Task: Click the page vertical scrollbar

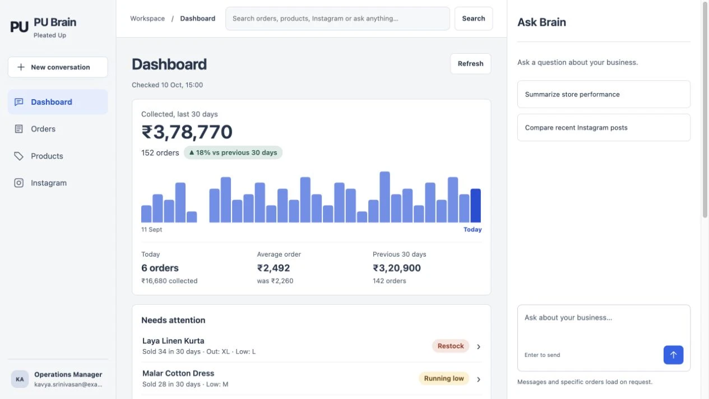Action: (705, 109)
